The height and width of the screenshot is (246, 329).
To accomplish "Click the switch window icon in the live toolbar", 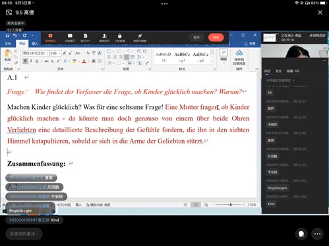I will point(70,36).
